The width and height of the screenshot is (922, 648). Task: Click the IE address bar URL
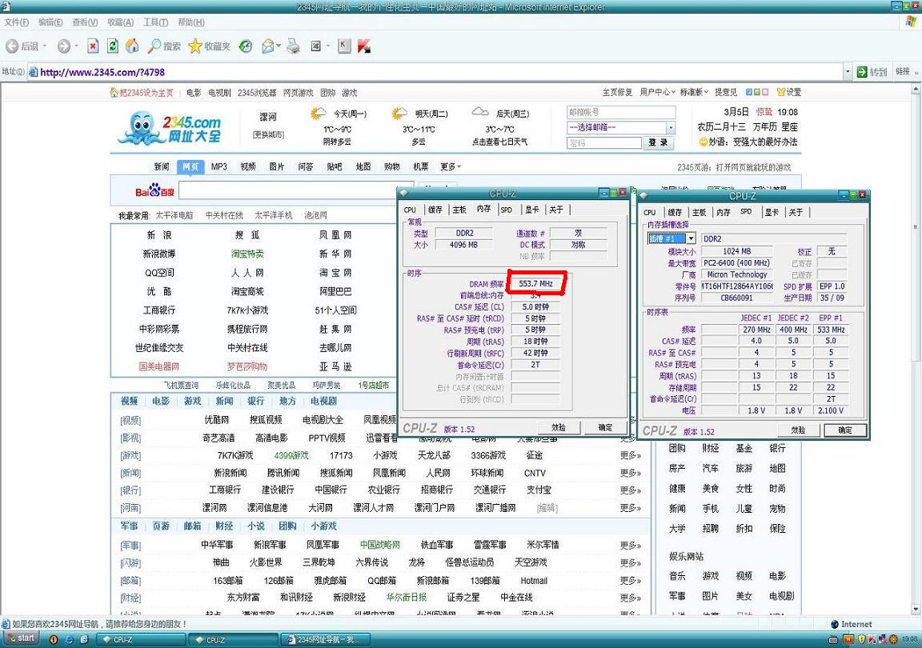click(102, 72)
